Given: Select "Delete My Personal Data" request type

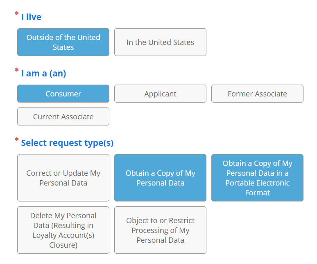Looking at the screenshot, I should pos(63,230).
